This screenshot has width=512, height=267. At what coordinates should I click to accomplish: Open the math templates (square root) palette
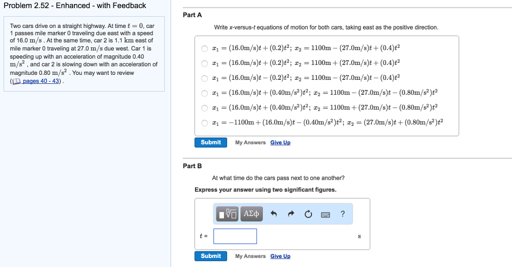pyautogui.click(x=227, y=214)
